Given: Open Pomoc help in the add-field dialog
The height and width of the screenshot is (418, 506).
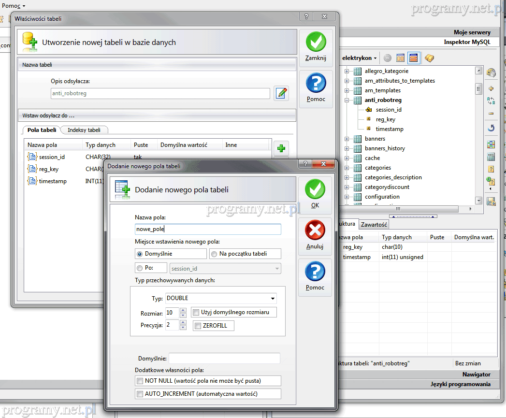Looking at the screenshot, I should coord(315,272).
